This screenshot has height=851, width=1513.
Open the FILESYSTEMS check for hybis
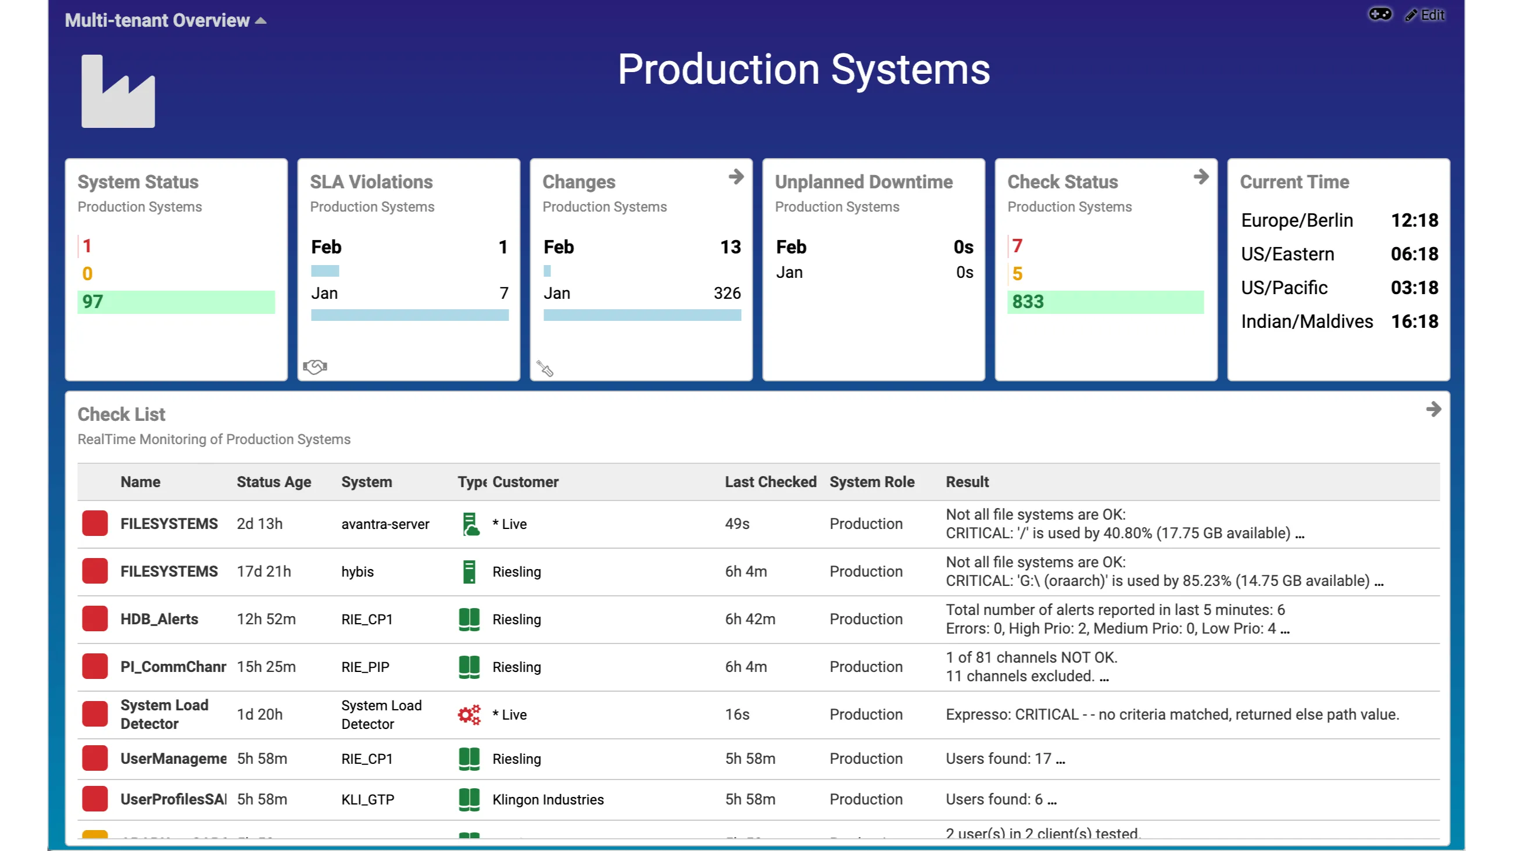pyautogui.click(x=169, y=571)
